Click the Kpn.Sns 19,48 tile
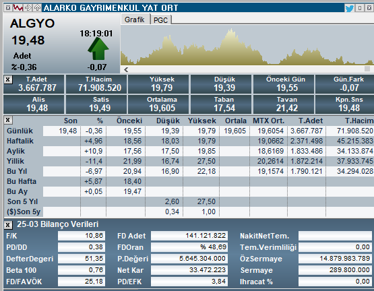 pos(345,104)
